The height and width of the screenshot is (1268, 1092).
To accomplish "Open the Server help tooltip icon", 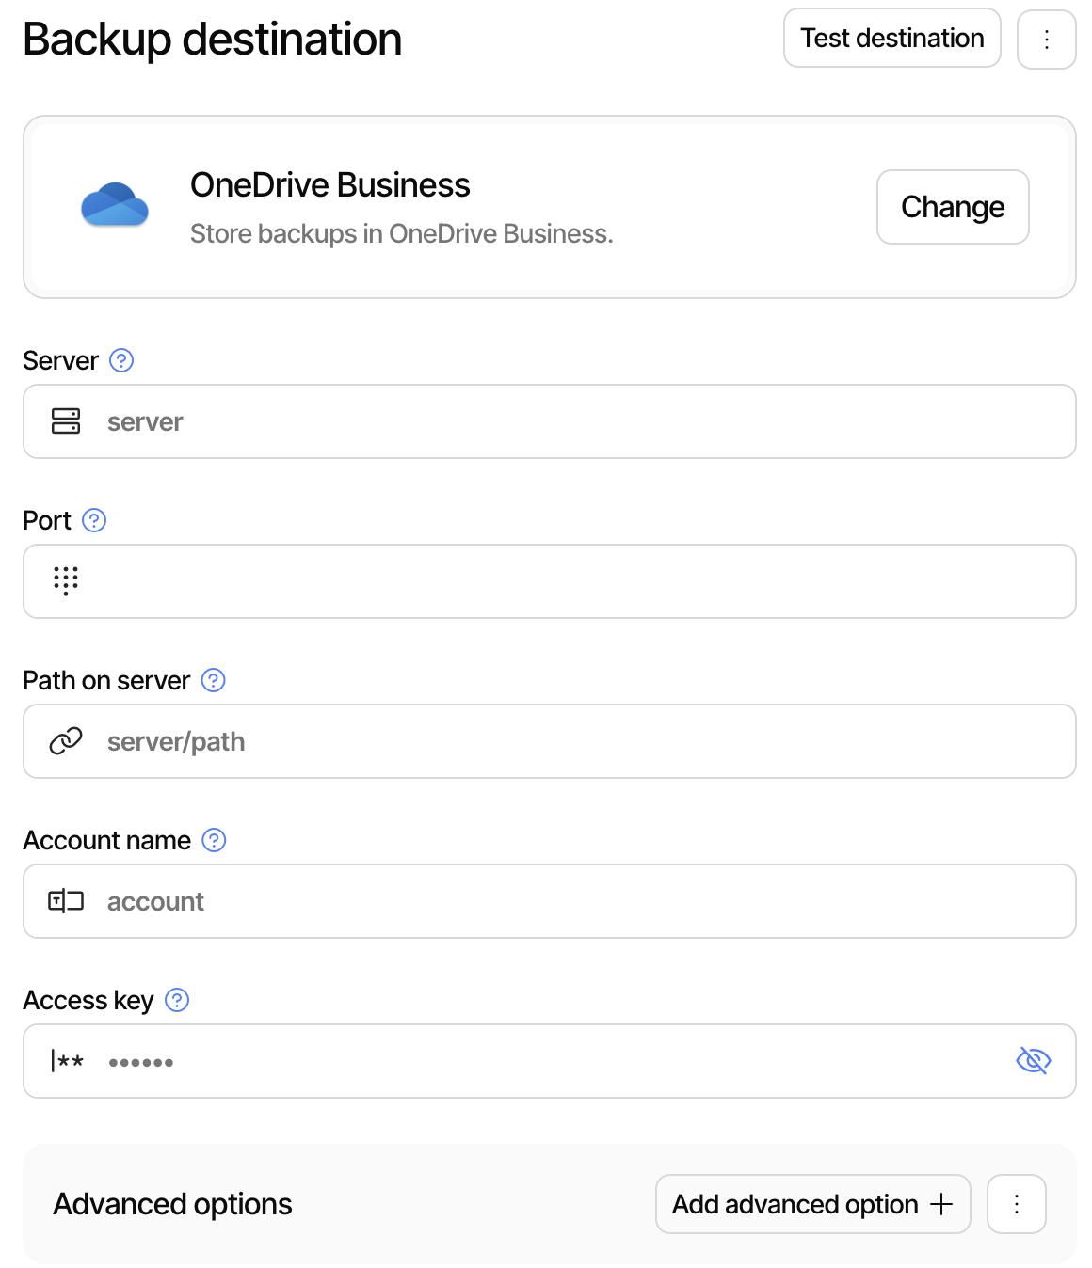I will coord(120,360).
